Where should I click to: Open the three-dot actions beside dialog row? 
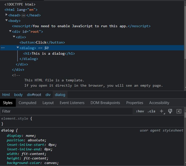click(3, 48)
